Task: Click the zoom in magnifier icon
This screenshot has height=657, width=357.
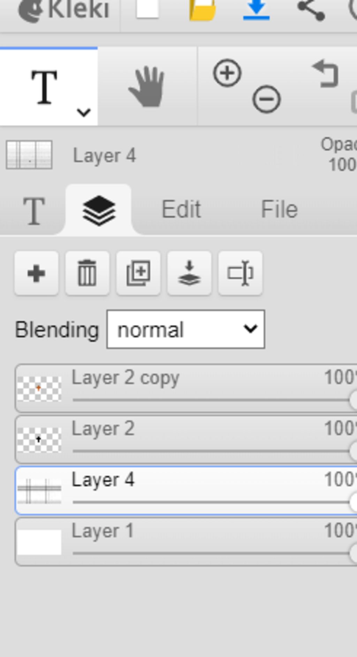Action: point(227,73)
